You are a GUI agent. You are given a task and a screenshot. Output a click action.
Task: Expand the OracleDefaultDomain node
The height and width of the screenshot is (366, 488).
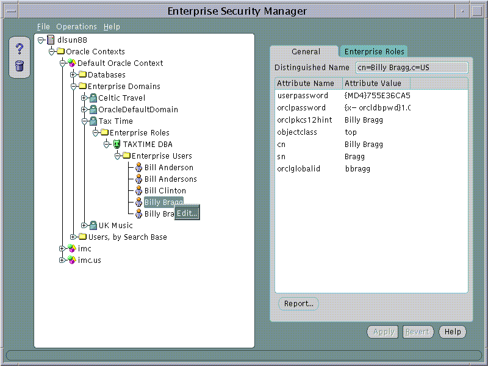84,110
